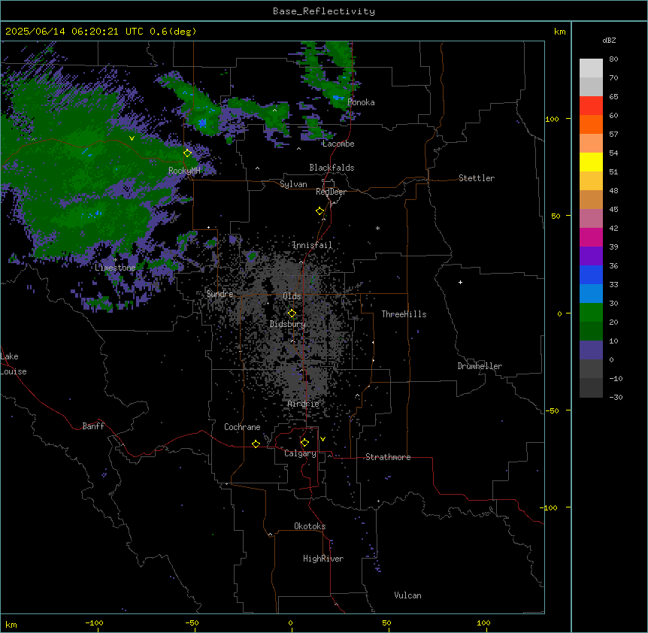648x633 pixels.
Task: Select the slate purple 0–10 dBZ swatch
Action: pyautogui.click(x=591, y=350)
